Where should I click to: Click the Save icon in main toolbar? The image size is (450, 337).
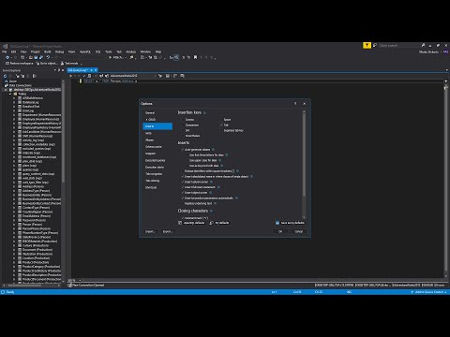click(36, 57)
